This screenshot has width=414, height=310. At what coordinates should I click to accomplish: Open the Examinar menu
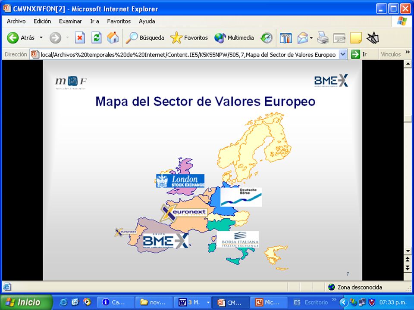click(x=70, y=22)
